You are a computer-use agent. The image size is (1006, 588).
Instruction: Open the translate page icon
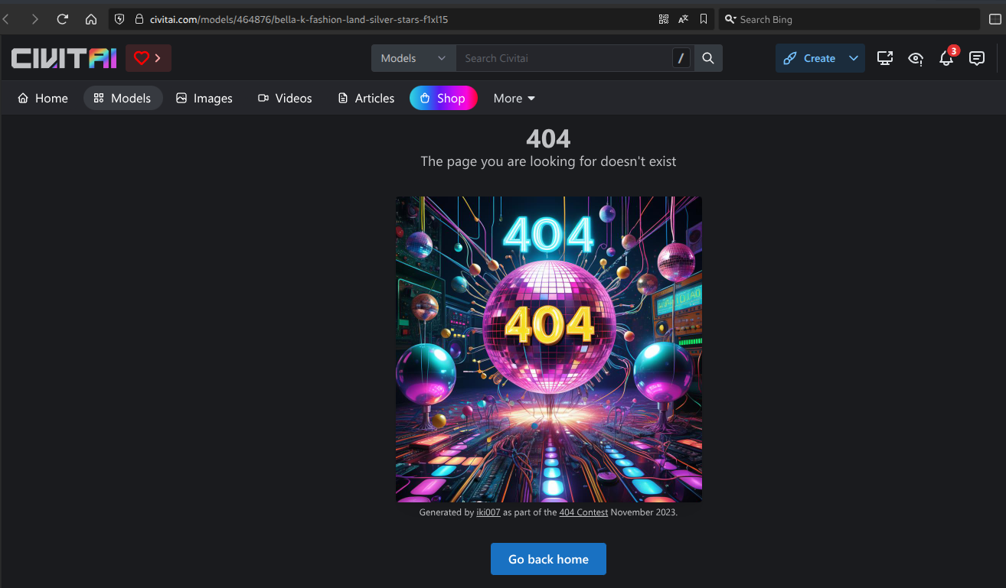[x=683, y=19]
